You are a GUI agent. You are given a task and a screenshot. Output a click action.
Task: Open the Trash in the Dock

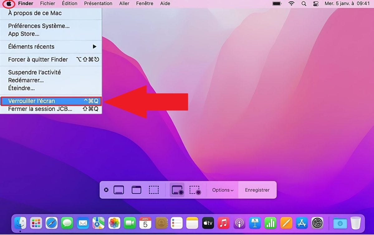pos(356,223)
